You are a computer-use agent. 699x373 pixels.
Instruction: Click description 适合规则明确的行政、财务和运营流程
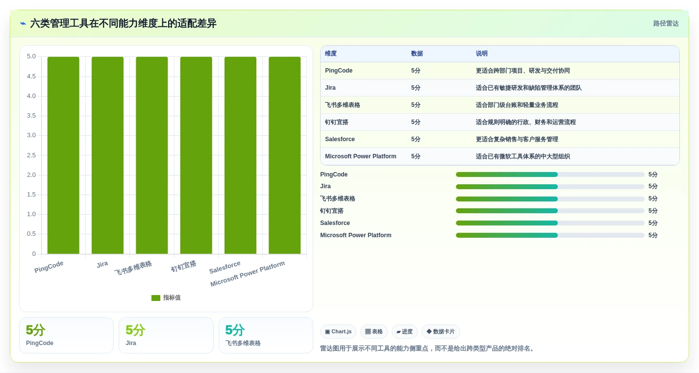click(x=526, y=122)
